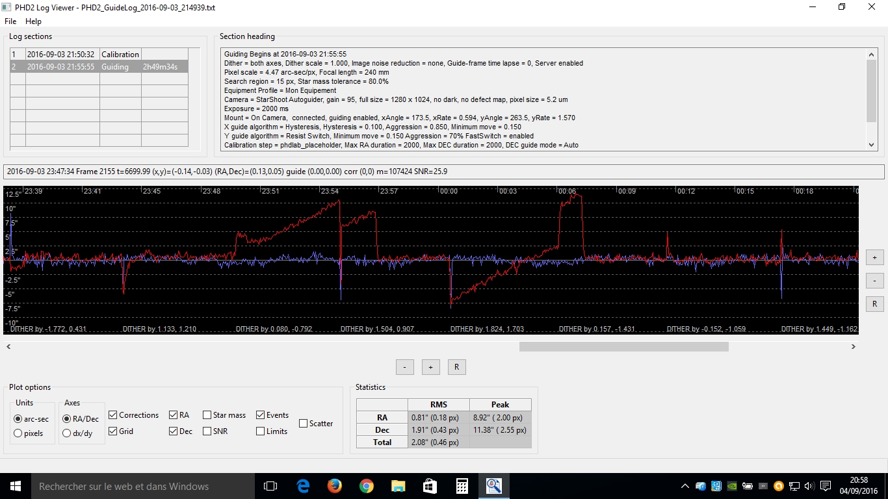Click the 'DITHER by 1.504, 0.907' event label
Viewport: 888px width, 499px height.
coord(378,329)
